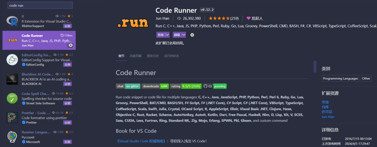Screen dimensions: 377x147
Task: Select the R Extension for Visual Studio description row
Action: 47,21
